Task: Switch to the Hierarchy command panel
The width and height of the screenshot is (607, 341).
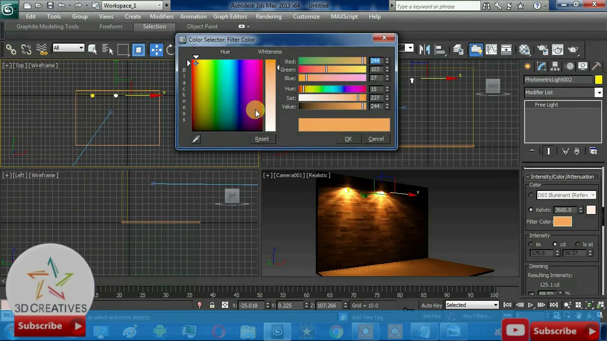Action: 555,66
